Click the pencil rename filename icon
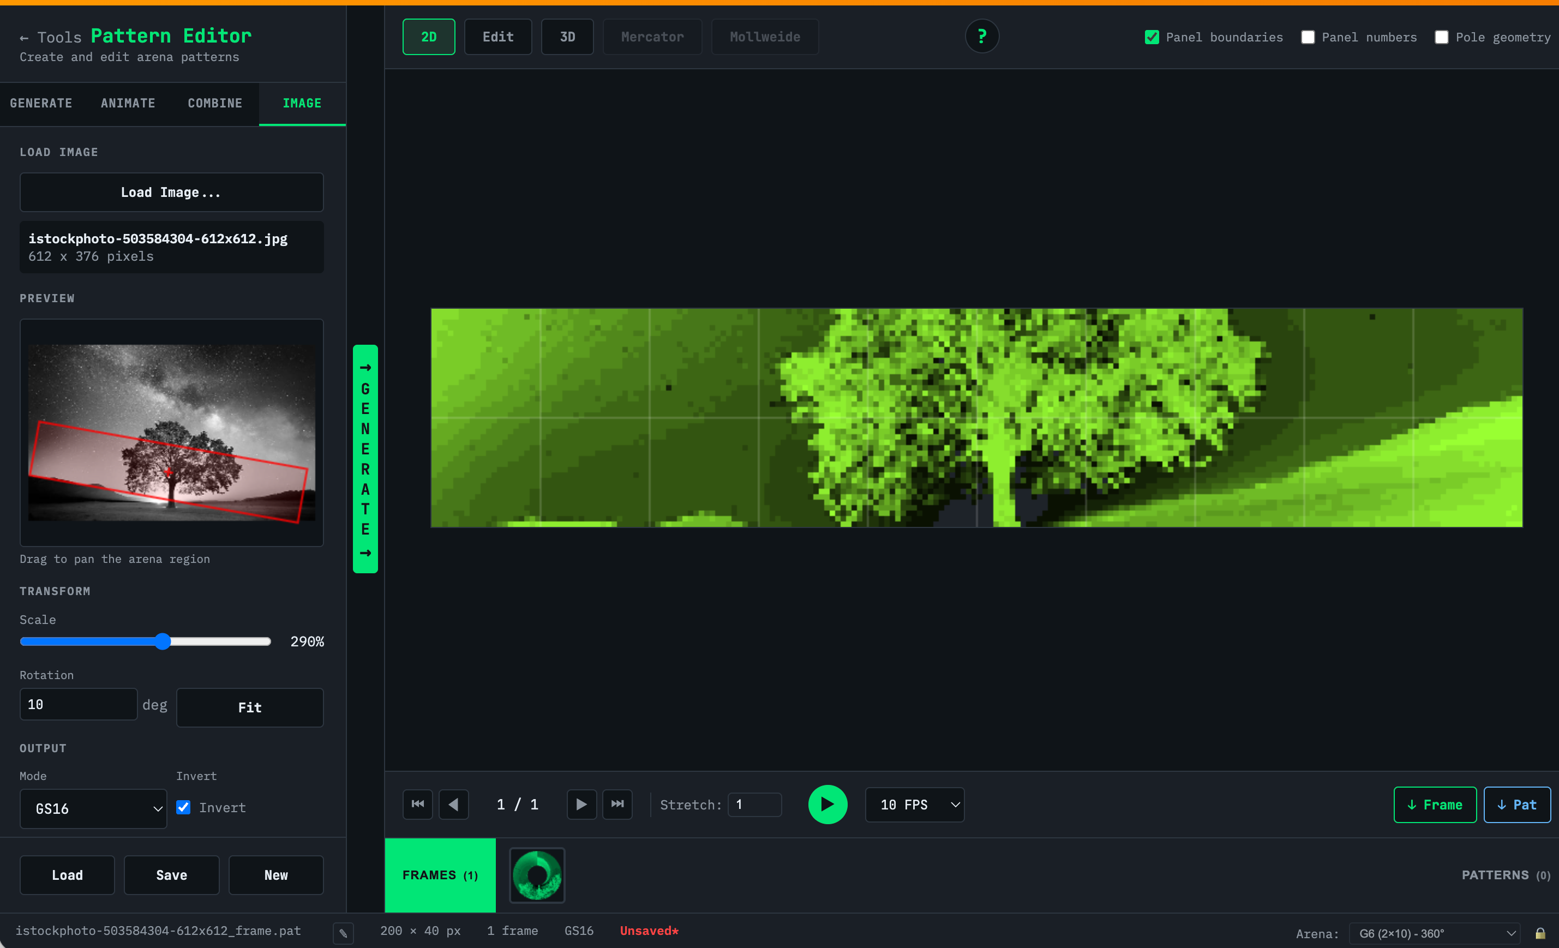Screen dimensions: 1559x948 point(343,933)
